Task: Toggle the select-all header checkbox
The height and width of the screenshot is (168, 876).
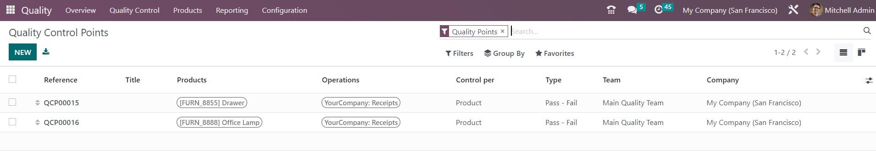Action: 12,79
